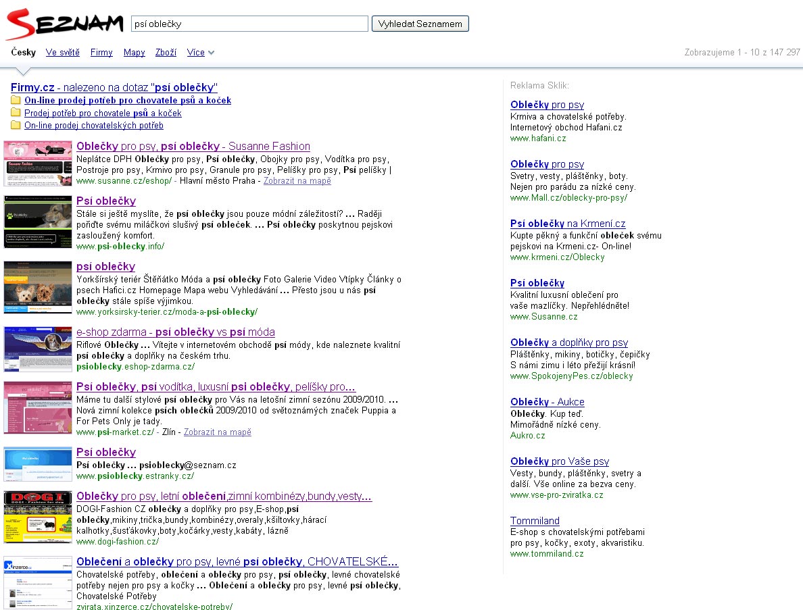Click the Seznam logo
Screen dimensions: 803x610
(x=64, y=24)
